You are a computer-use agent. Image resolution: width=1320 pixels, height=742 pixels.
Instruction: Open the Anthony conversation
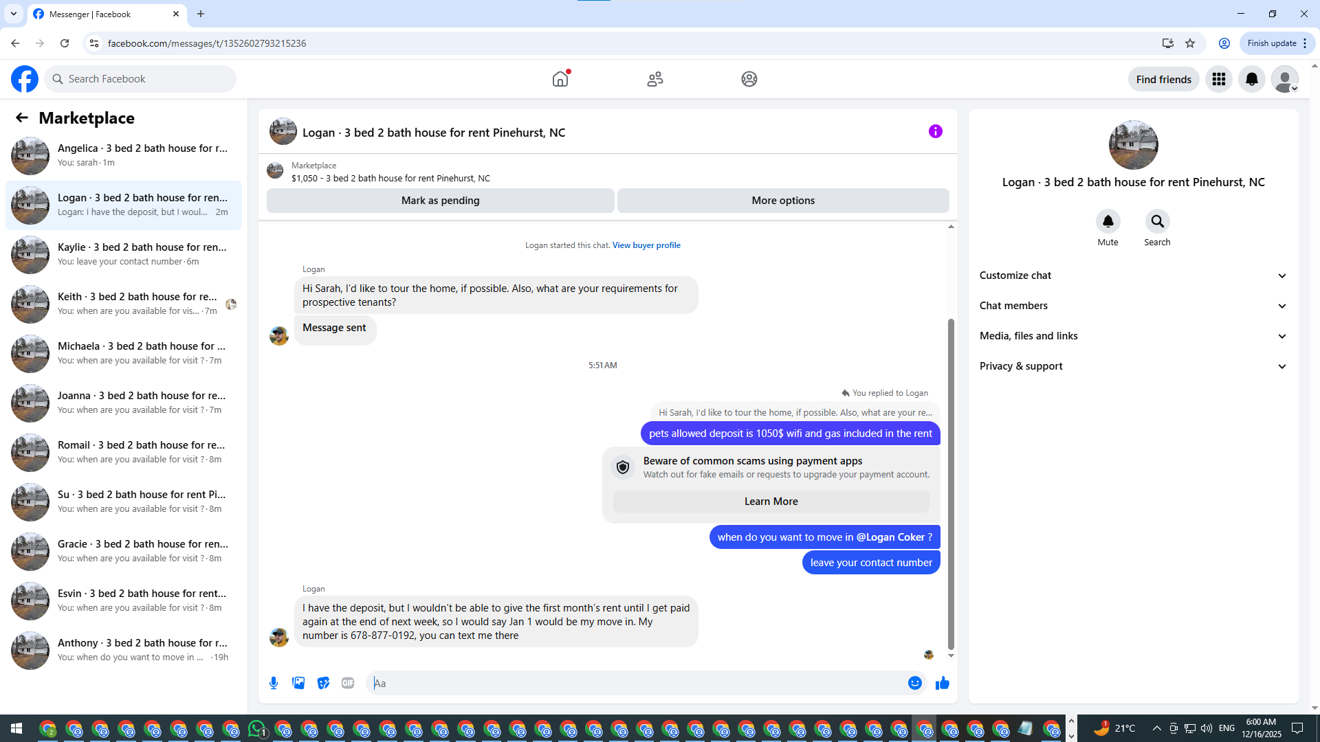[x=124, y=651]
